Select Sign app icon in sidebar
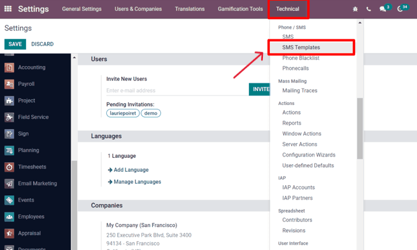This screenshot has height=250, width=417. coord(10,134)
